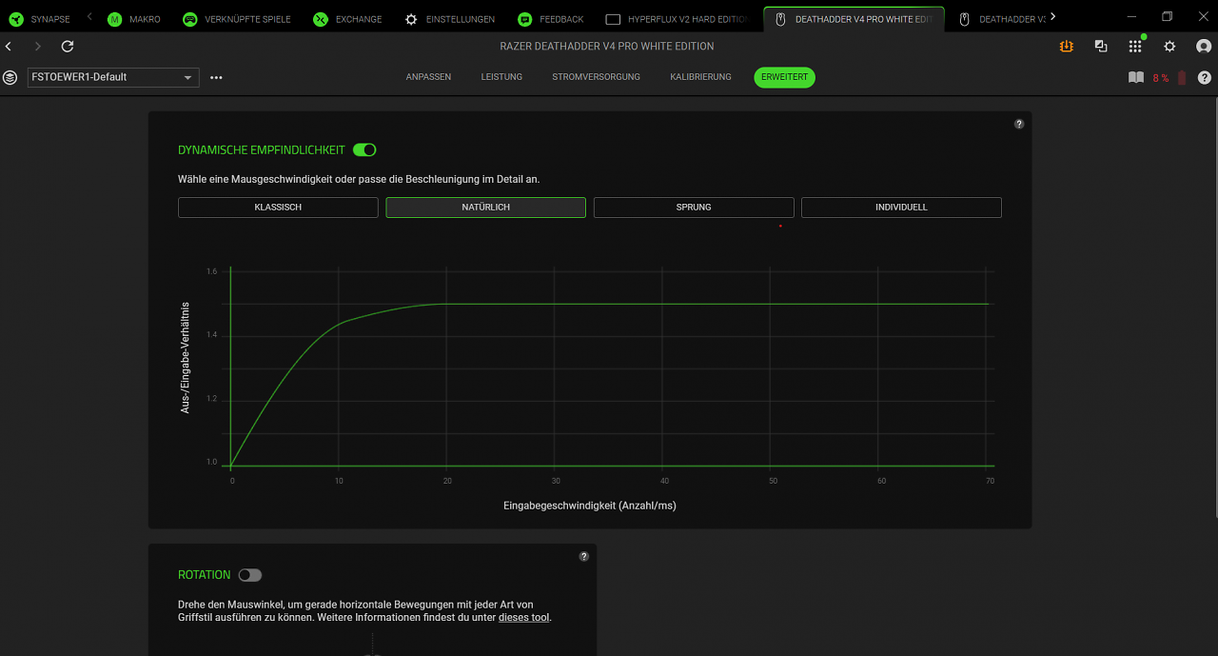Select the Klassisch sensitivity preset

pos(278,208)
